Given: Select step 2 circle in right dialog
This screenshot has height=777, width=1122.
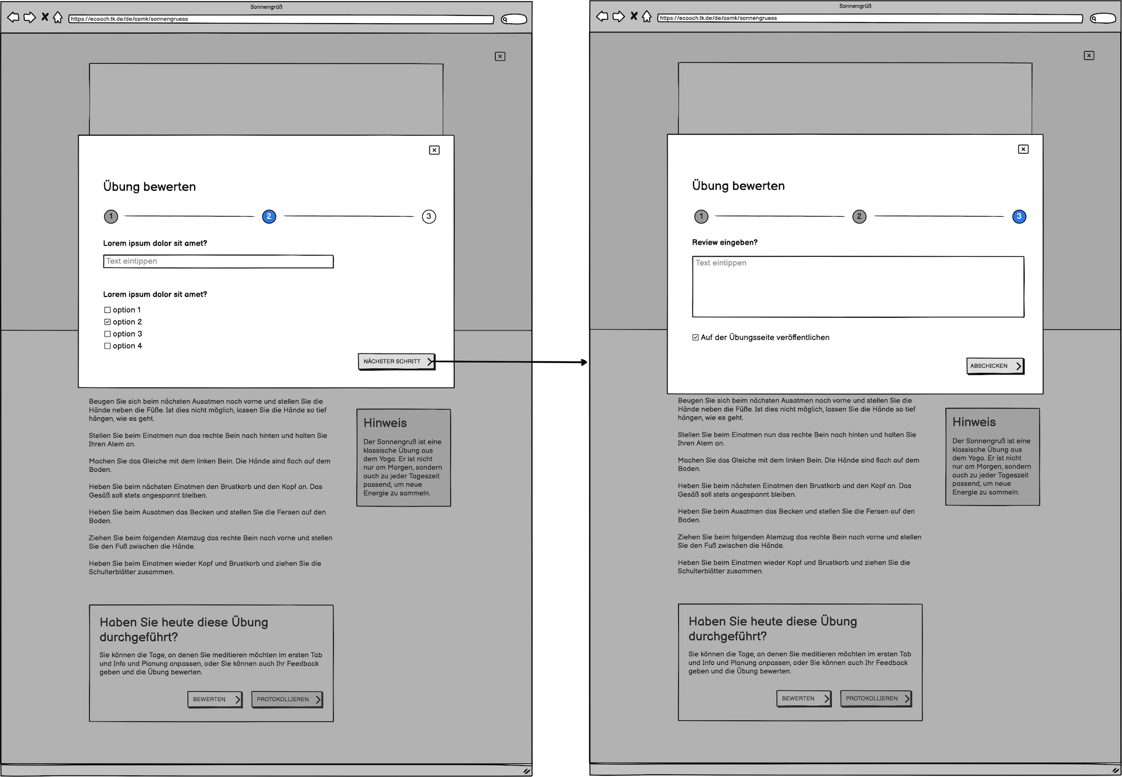Looking at the screenshot, I should 859,217.
